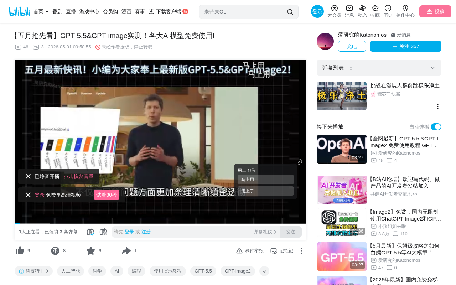Open the 全网最新 GPT-5.5 video thumbnail
Viewport: 456px width, 285px height.
(x=342, y=149)
